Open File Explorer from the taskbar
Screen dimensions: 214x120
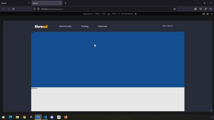coord(17,117)
